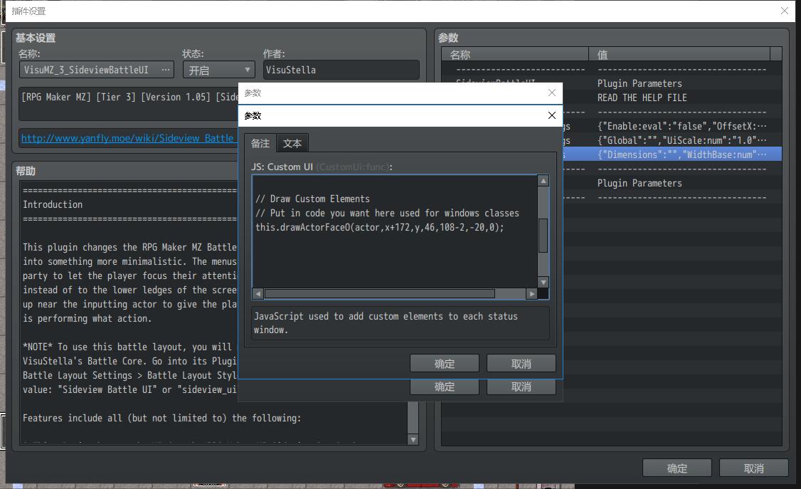This screenshot has width=801, height=489.
Task: Click the ellipsis button beside plugin name
Action: (166, 70)
